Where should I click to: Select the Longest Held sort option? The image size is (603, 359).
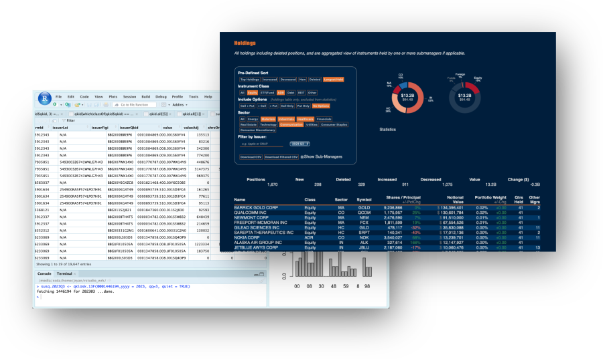click(334, 80)
